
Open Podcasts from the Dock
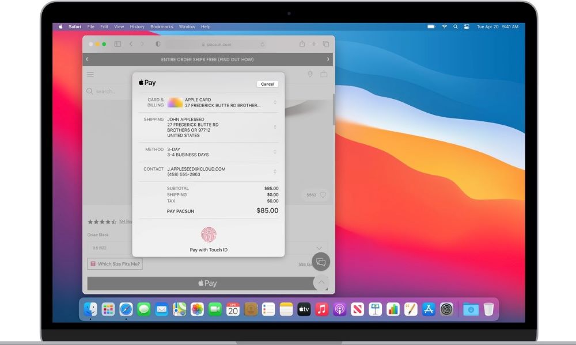click(339, 309)
